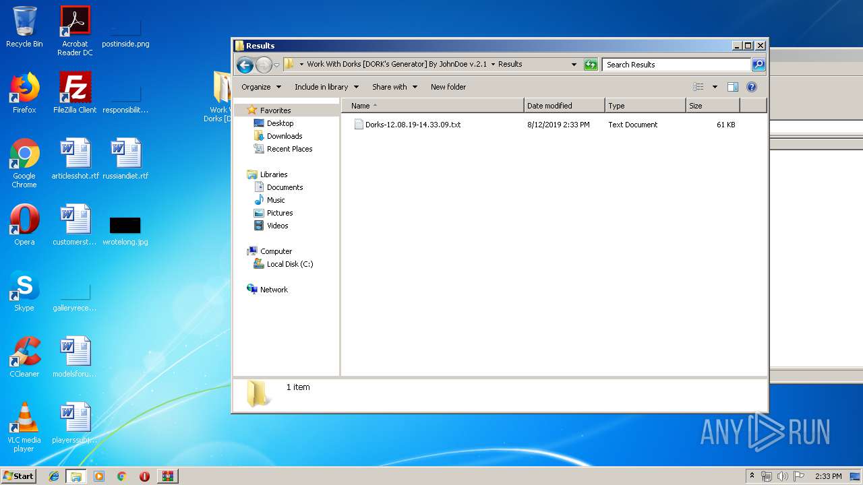The height and width of the screenshot is (485, 863).
Task: Select Skype desktop icon
Action: coord(24,291)
